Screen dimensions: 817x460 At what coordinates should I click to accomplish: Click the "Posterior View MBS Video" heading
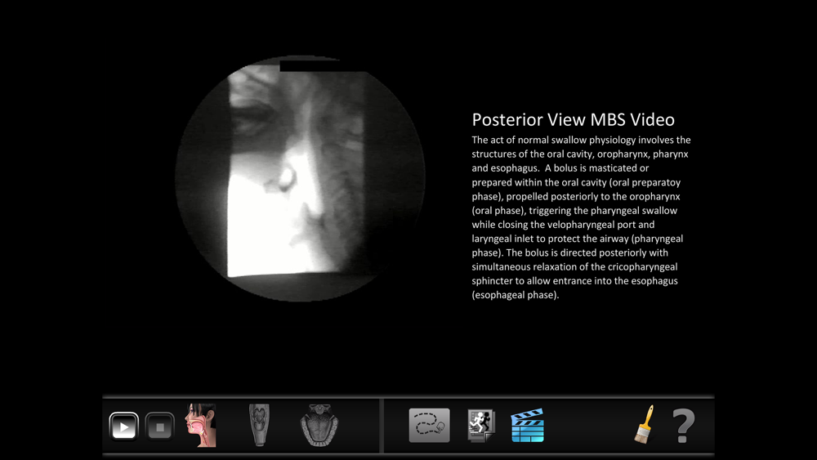(x=574, y=120)
